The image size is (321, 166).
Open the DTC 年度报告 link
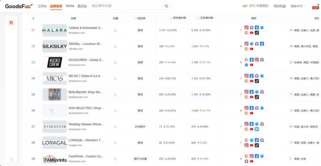coord(259,6)
